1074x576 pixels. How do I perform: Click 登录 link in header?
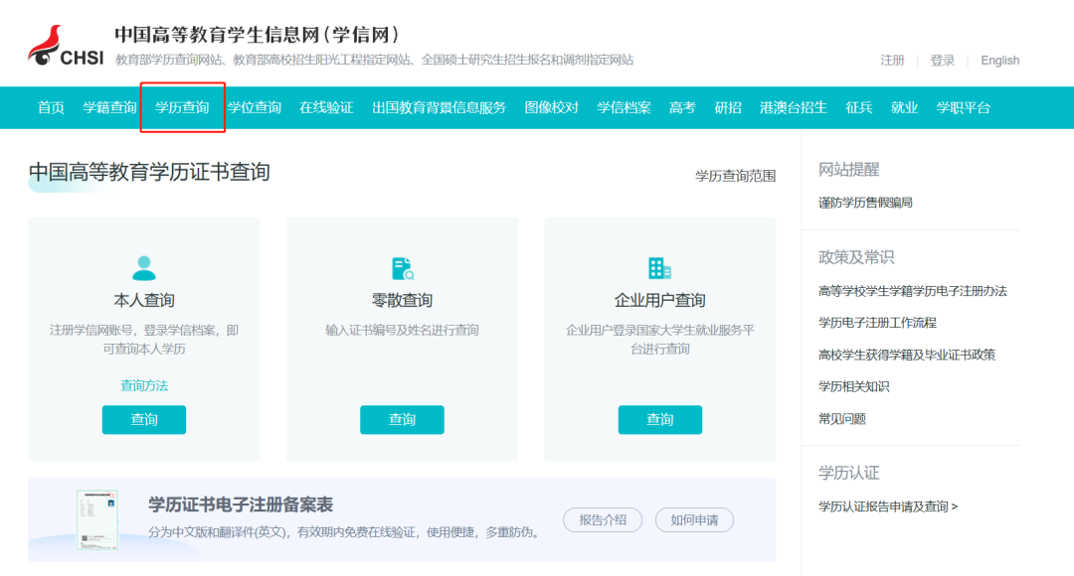coord(943,61)
